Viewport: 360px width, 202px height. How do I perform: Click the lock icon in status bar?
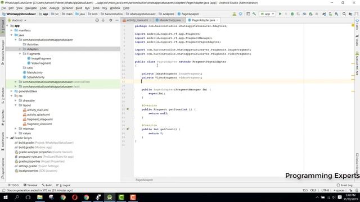point(351,190)
